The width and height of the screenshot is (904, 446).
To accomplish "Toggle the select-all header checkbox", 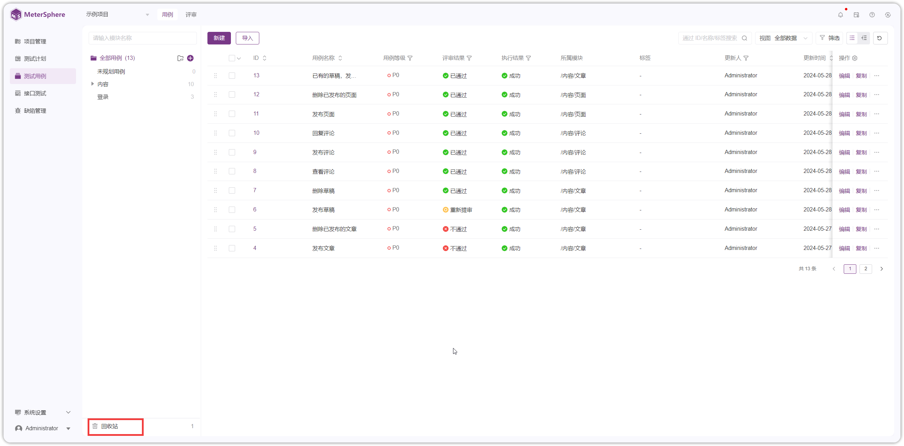I will (x=232, y=58).
